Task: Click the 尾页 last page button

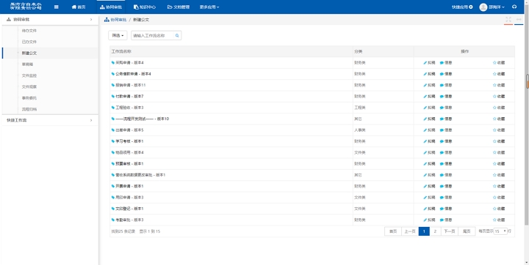Action: coord(467,231)
